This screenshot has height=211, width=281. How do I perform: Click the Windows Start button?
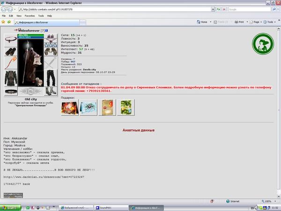point(10,208)
